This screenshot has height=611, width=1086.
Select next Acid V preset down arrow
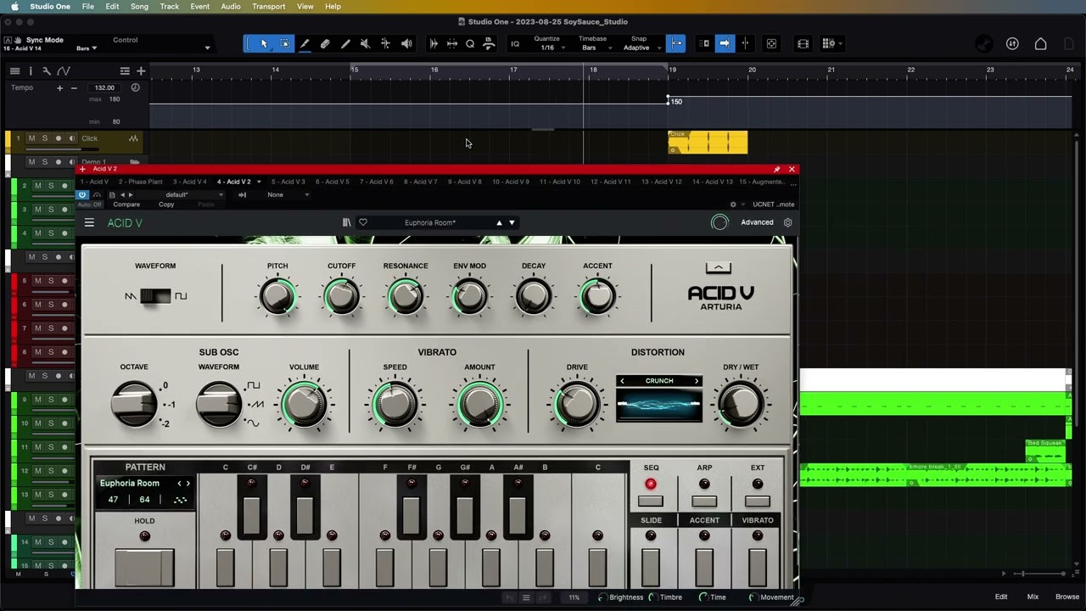click(512, 223)
